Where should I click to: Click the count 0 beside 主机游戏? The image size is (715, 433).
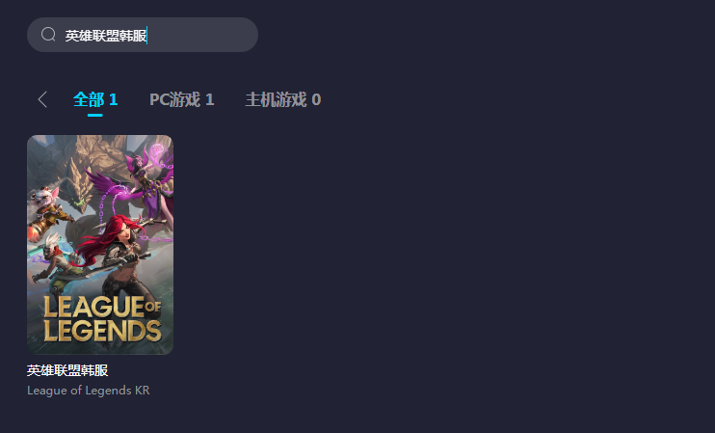point(316,99)
